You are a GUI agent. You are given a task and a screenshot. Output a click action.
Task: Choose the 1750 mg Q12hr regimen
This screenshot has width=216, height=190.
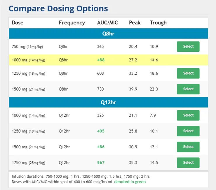click(x=188, y=163)
